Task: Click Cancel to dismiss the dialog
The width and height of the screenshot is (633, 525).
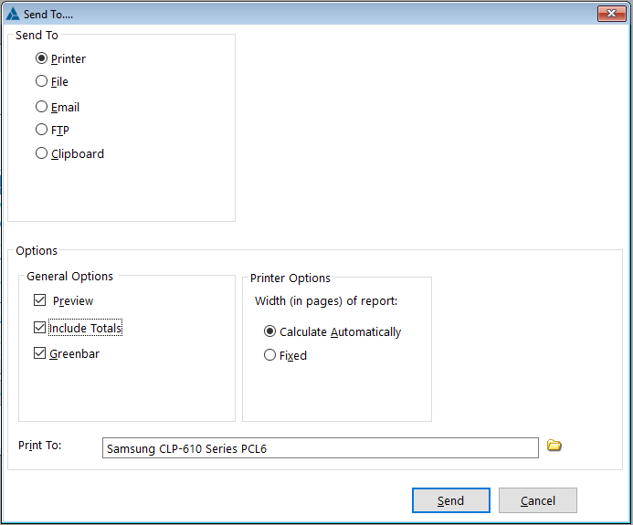Action: point(538,500)
